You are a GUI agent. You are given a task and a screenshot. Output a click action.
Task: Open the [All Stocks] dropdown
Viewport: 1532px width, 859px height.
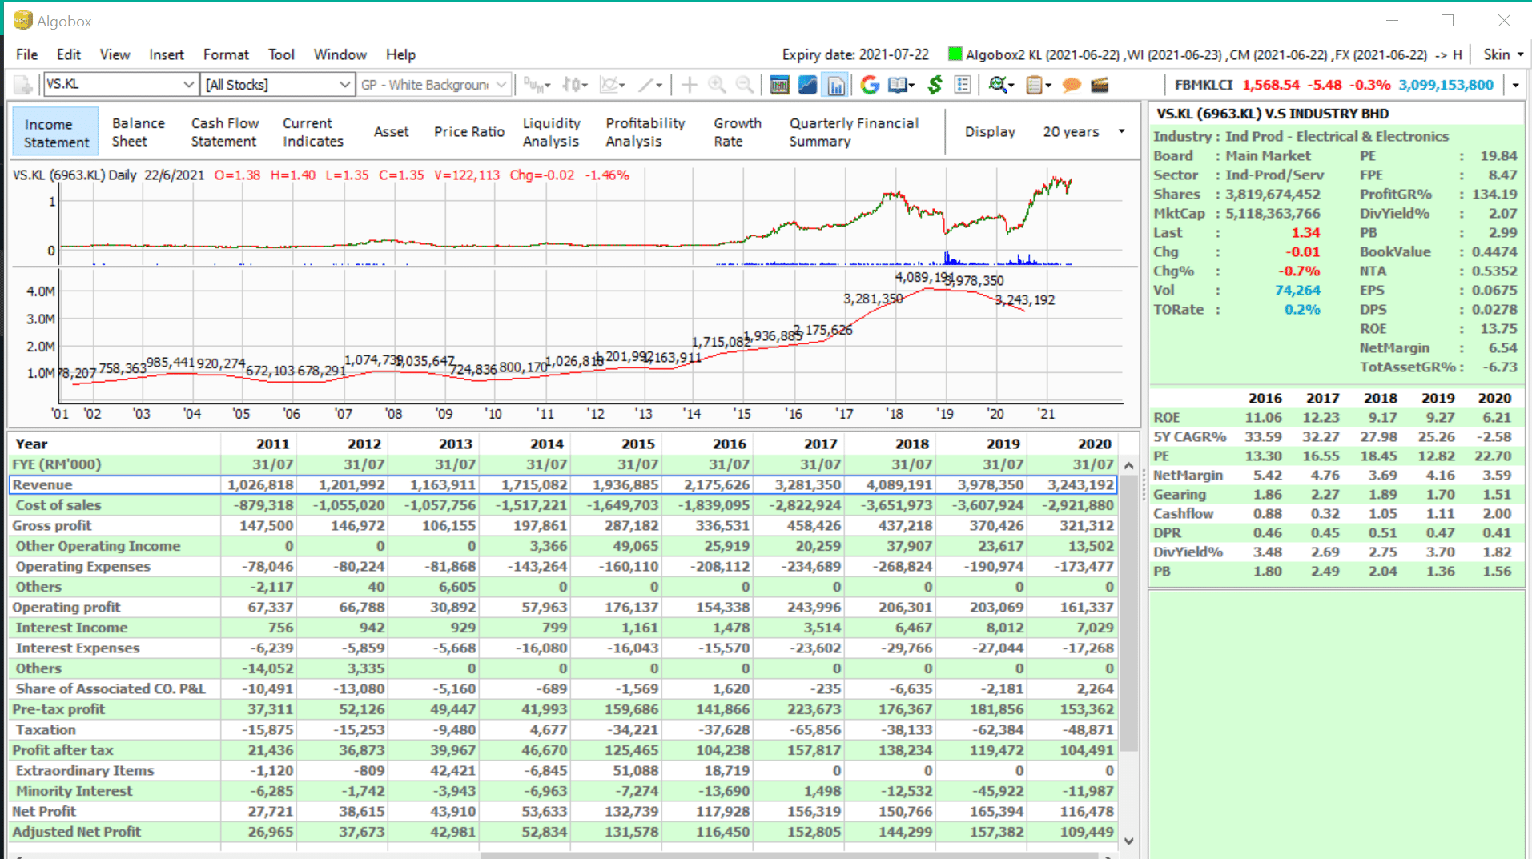(344, 84)
